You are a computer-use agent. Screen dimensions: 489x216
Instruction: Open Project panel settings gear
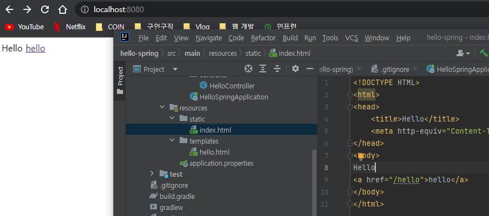pos(296,69)
